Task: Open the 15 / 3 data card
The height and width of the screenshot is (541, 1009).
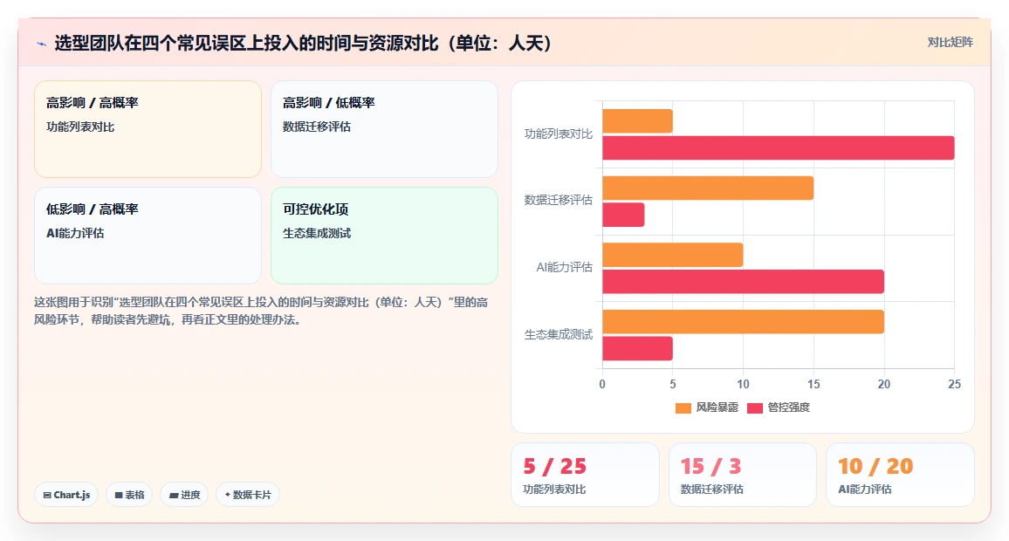Action: 743,475
